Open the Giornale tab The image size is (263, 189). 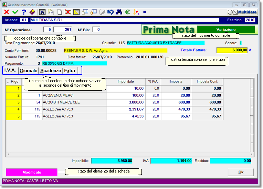[x=28, y=70]
